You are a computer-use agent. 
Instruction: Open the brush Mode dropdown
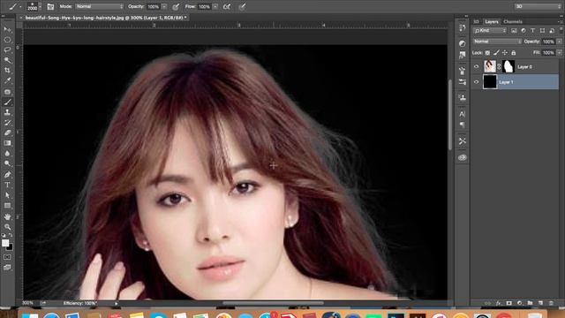click(100, 6)
